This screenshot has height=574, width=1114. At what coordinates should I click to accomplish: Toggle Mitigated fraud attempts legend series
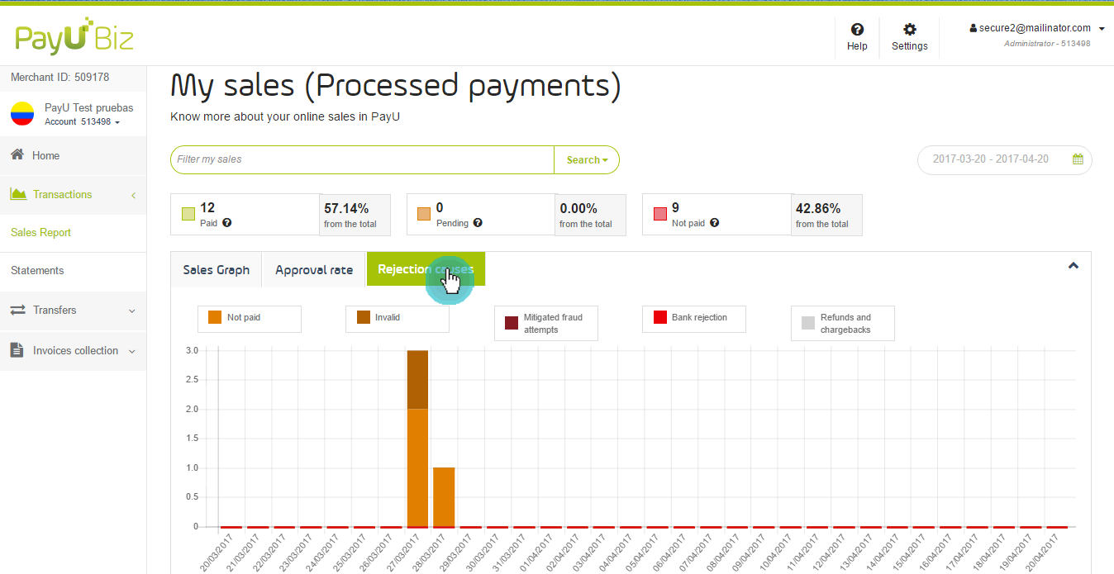(545, 323)
